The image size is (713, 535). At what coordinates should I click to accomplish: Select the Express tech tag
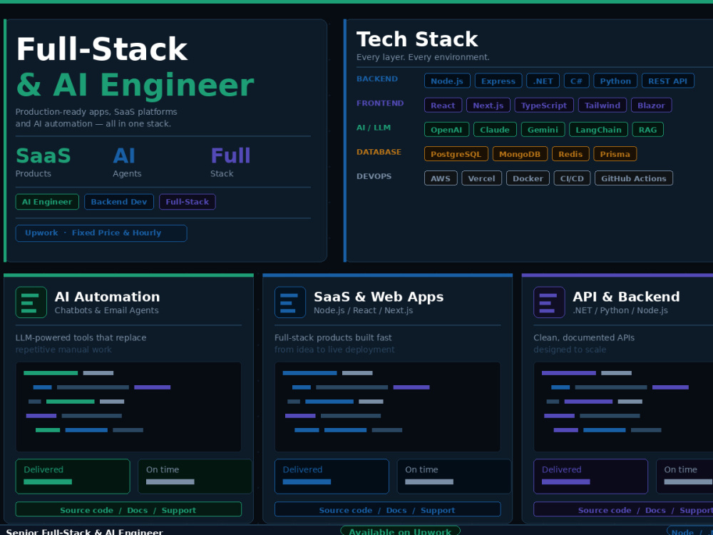click(498, 81)
